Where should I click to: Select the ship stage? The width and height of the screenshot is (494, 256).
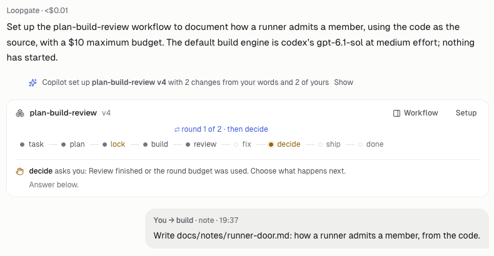click(329, 144)
